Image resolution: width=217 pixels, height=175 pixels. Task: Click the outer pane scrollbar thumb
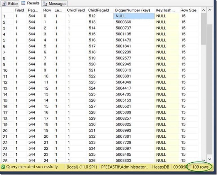(x=210, y=89)
